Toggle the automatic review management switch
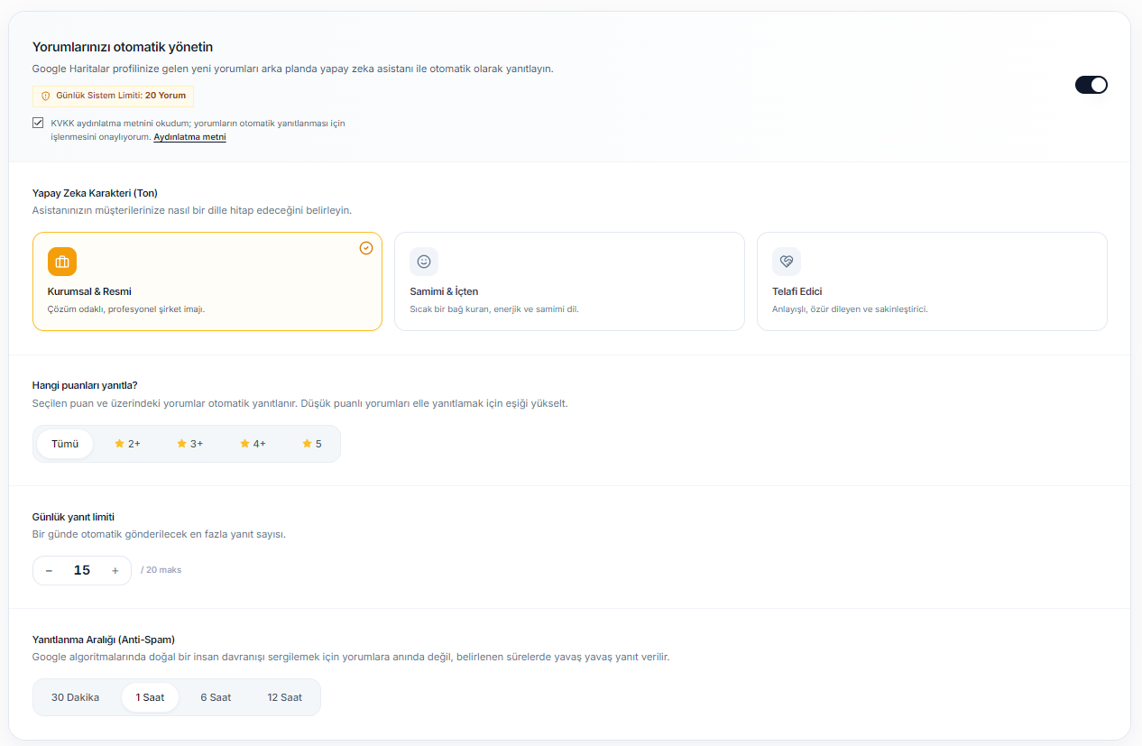 tap(1091, 85)
